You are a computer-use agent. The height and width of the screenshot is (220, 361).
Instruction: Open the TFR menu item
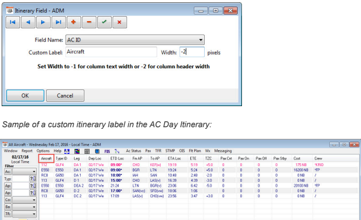pos(158,151)
